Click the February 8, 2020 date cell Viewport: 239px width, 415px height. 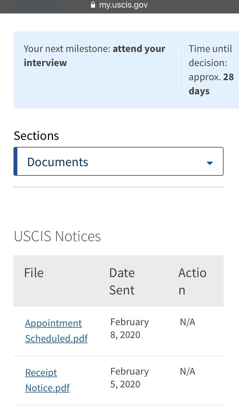click(x=129, y=328)
